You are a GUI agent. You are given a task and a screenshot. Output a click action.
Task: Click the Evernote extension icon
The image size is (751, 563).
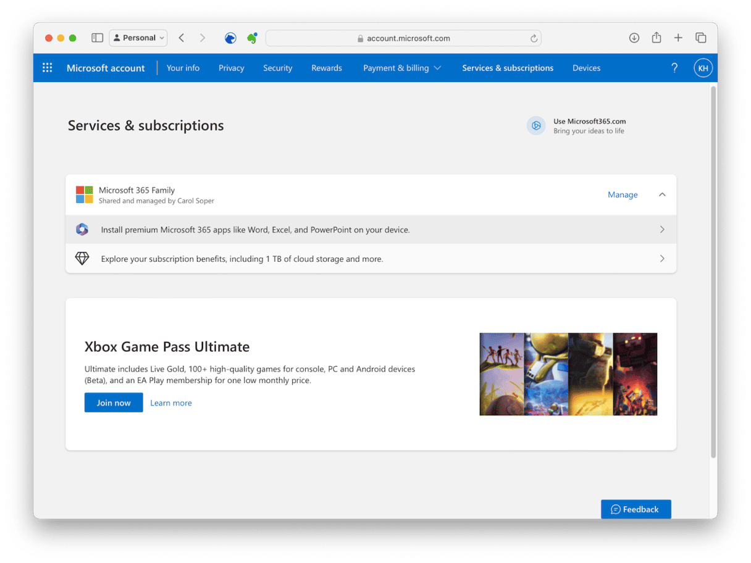point(251,38)
